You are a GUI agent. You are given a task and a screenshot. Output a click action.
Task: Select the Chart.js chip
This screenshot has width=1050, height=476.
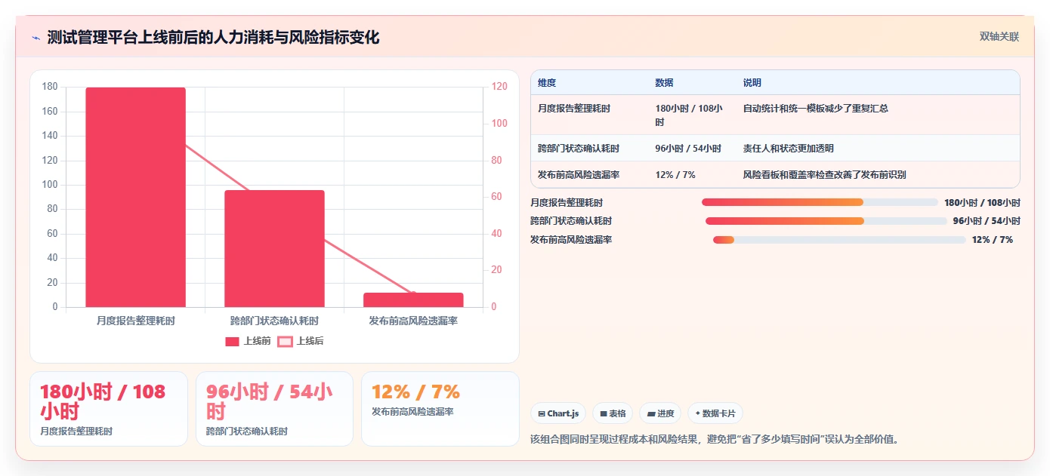pyautogui.click(x=558, y=413)
